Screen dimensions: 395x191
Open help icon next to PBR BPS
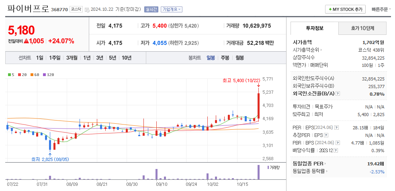(338, 143)
